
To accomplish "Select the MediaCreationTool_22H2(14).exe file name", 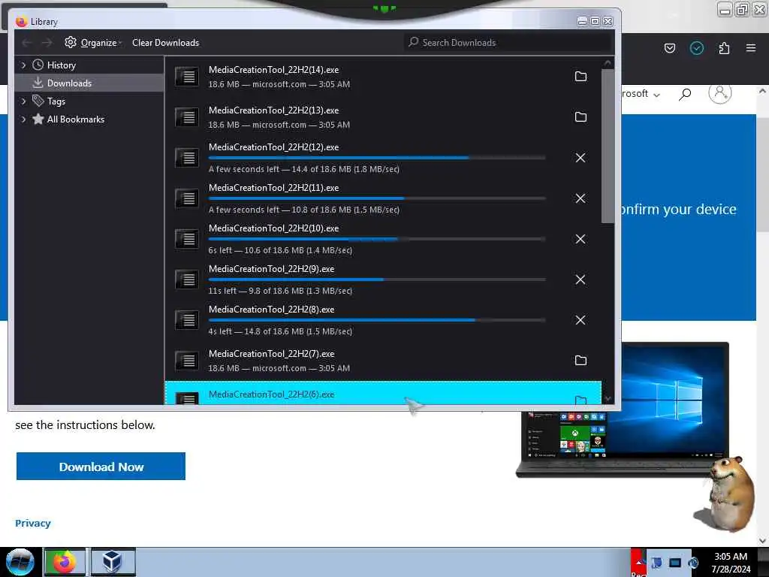I will click(273, 70).
